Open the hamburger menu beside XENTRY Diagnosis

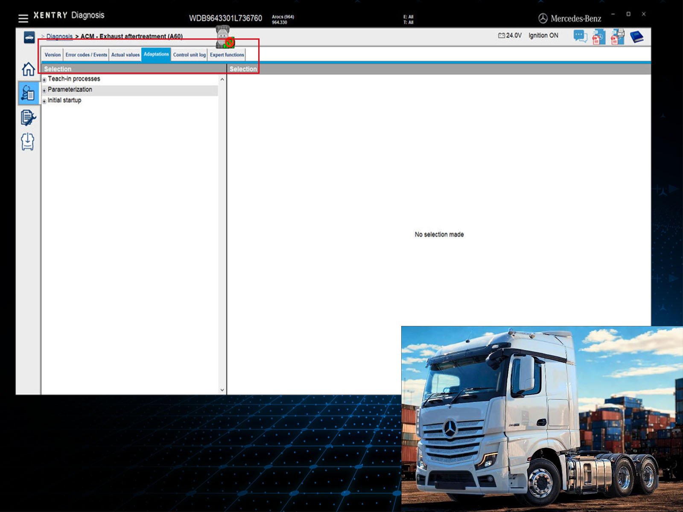[23, 18]
